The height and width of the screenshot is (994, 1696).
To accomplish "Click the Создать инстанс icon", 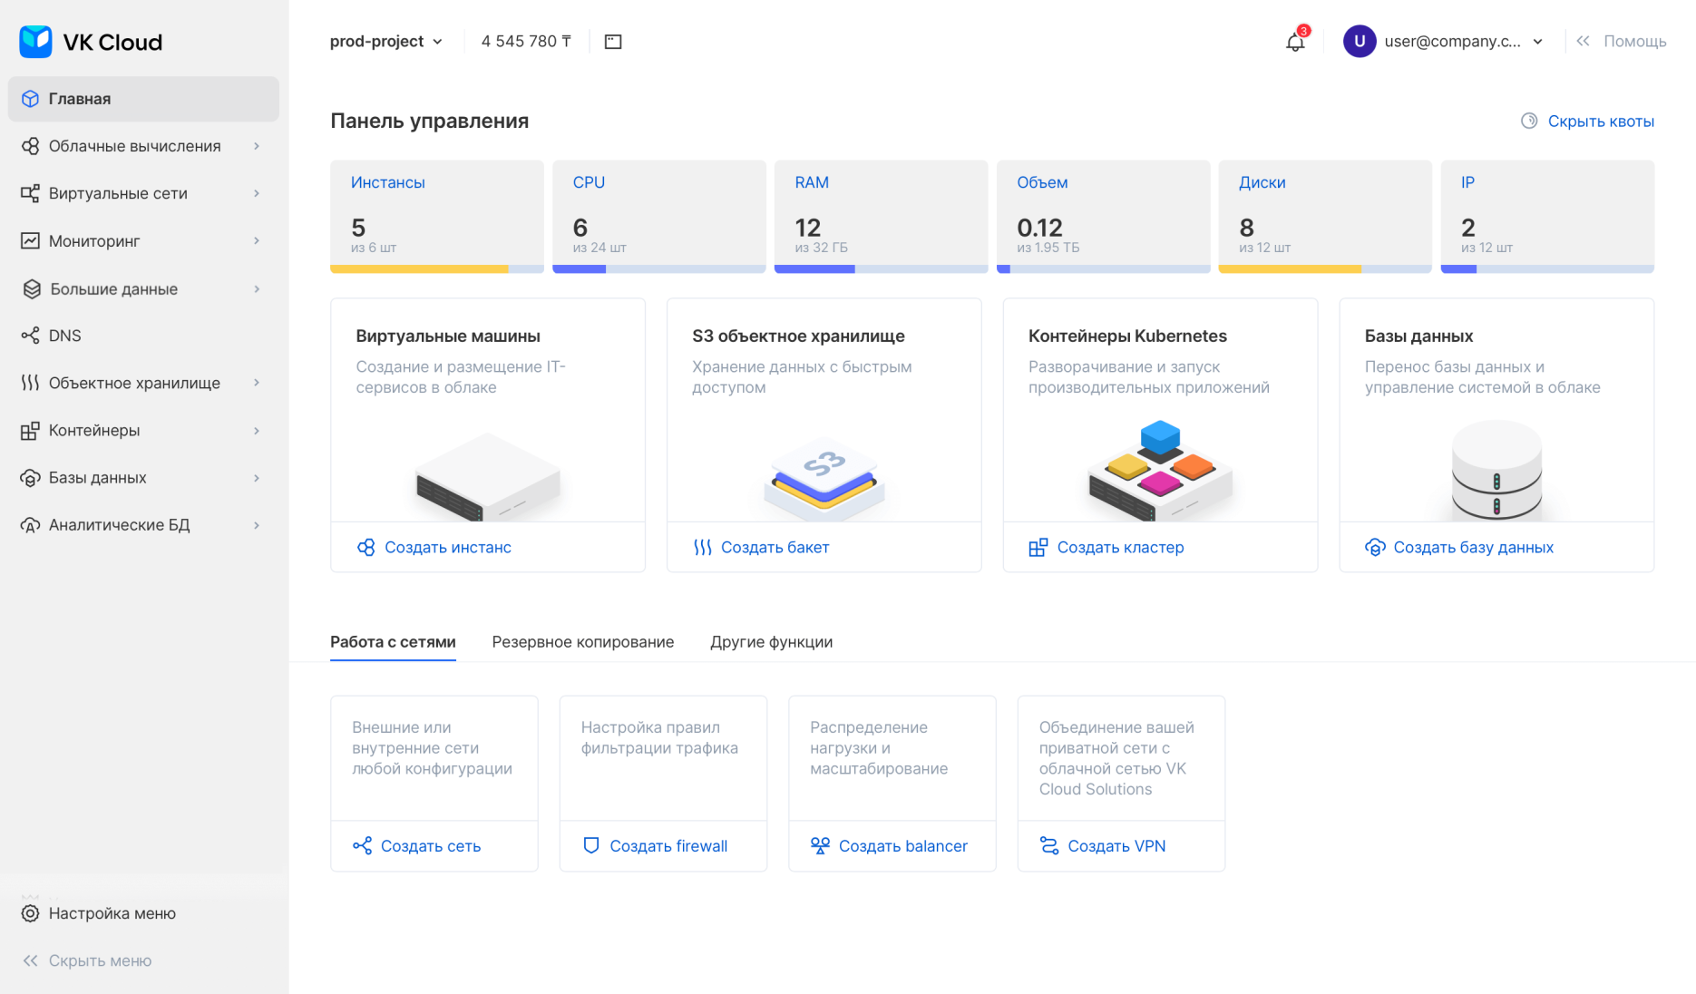I will coord(366,547).
